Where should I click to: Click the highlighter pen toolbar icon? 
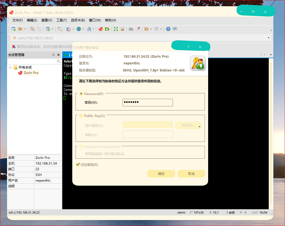(x=138, y=29)
